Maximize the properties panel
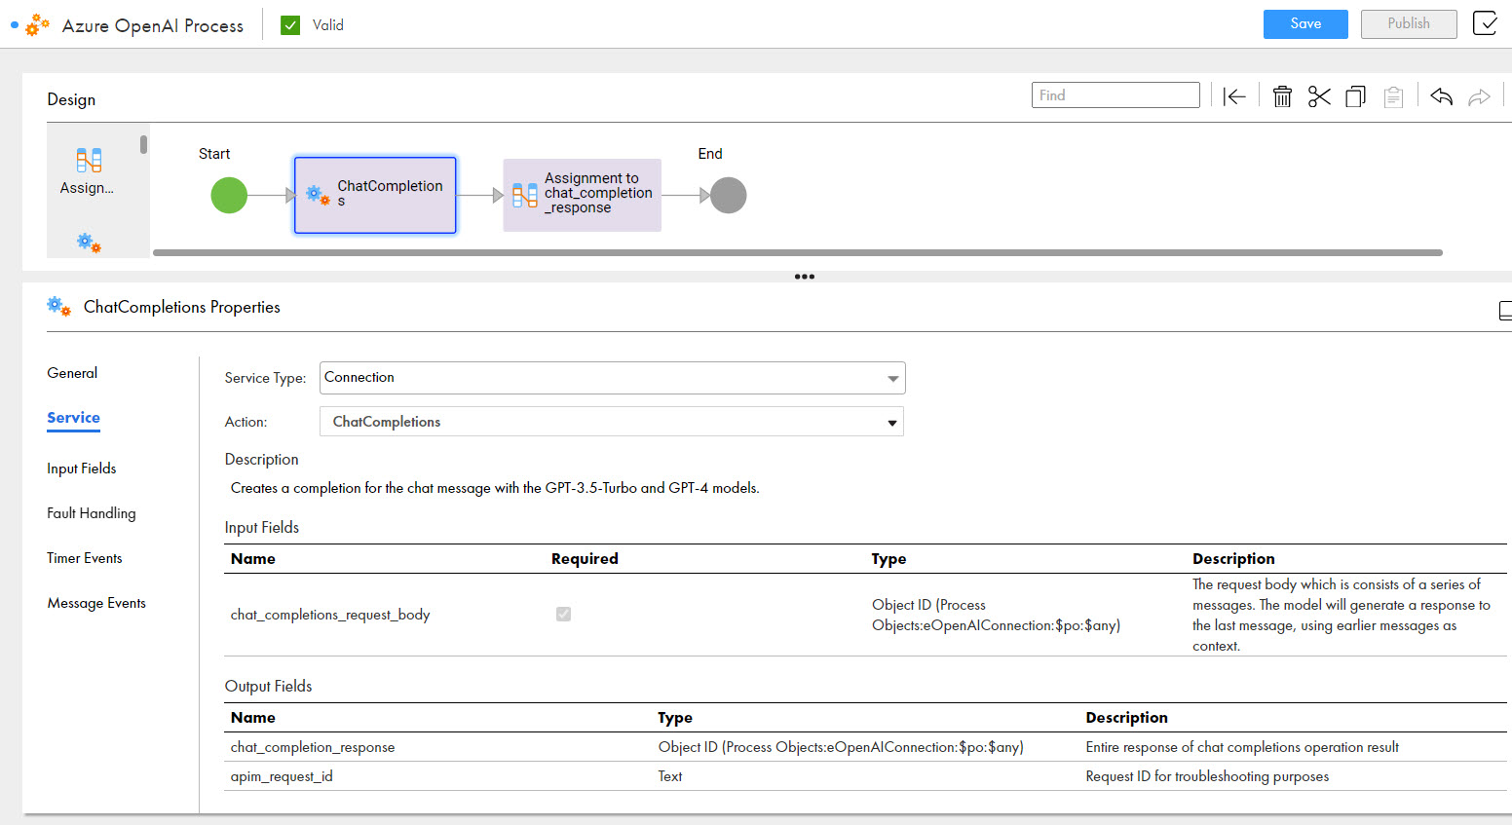 pyautogui.click(x=1505, y=311)
